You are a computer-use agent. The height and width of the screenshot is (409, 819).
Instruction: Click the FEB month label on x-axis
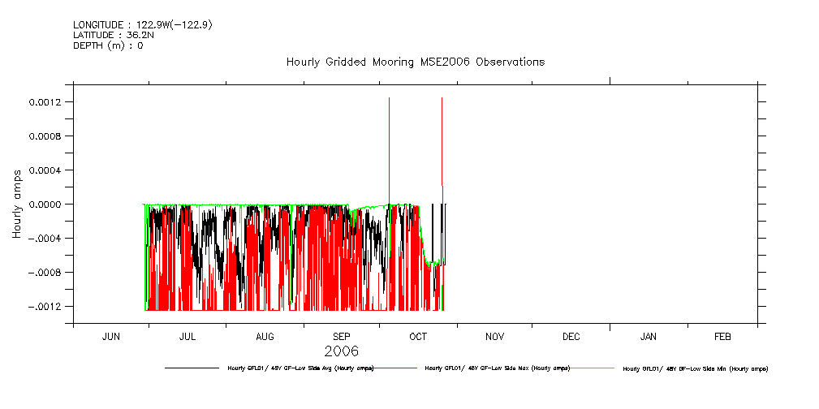click(x=722, y=336)
